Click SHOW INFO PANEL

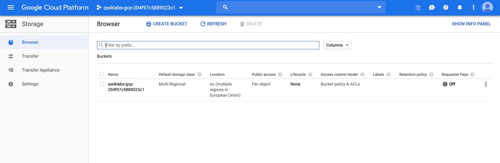pyautogui.click(x=471, y=24)
